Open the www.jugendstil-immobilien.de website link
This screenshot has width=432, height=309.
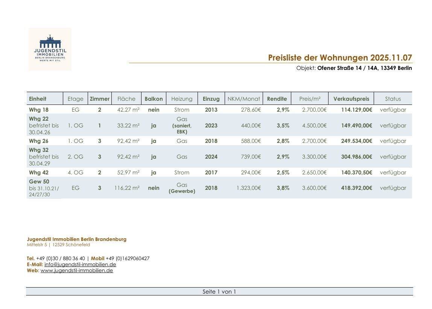click(x=77, y=270)
